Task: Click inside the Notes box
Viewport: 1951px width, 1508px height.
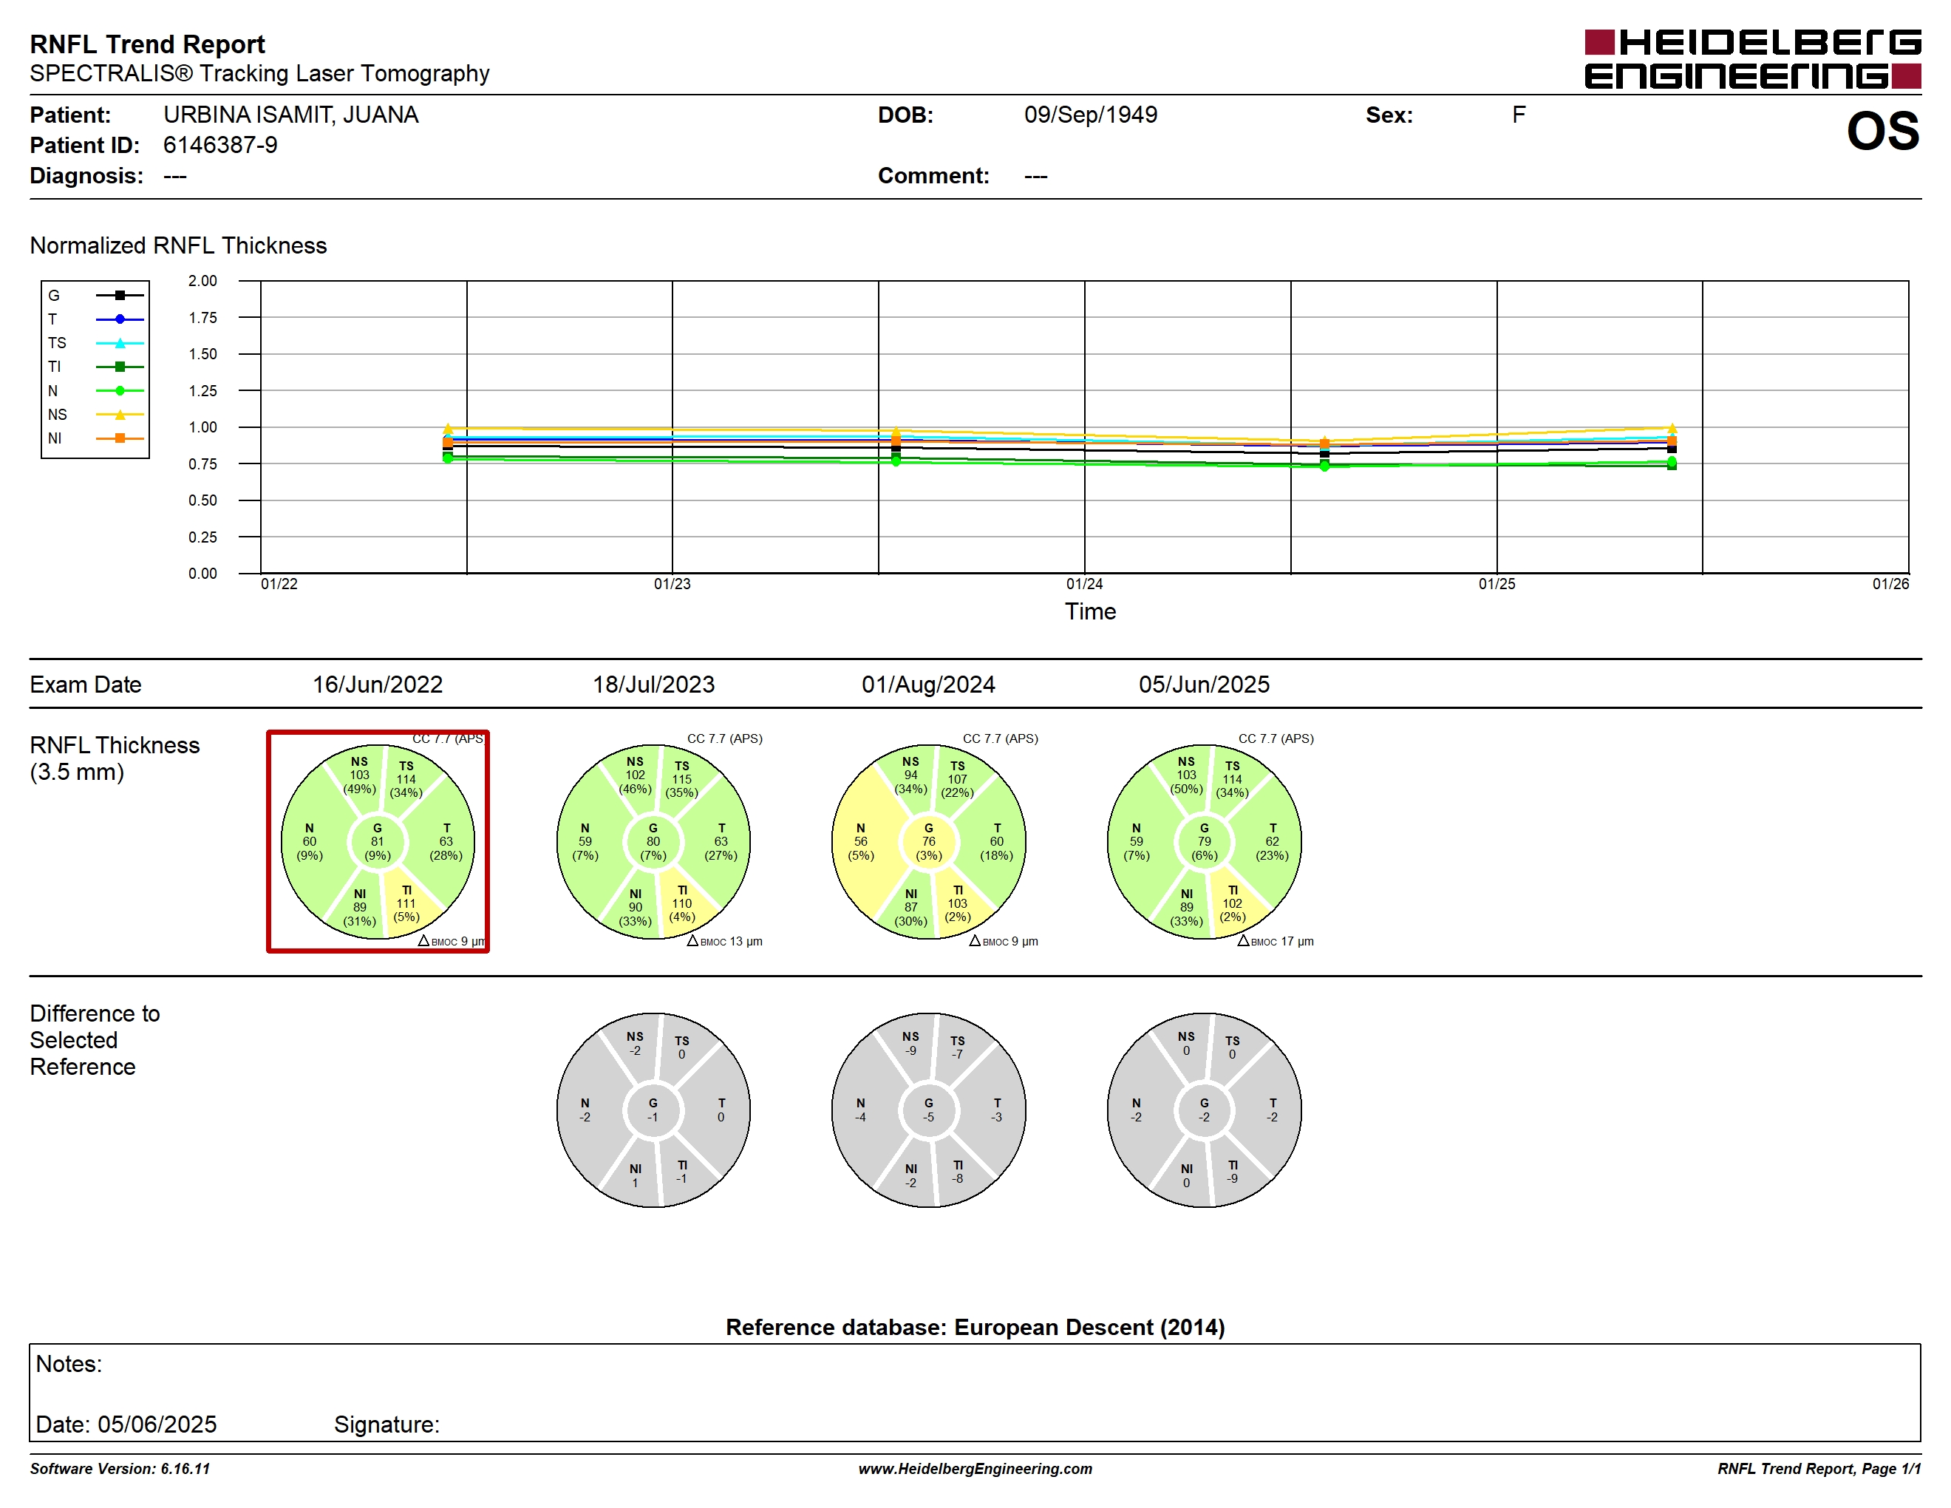Action: click(975, 1392)
